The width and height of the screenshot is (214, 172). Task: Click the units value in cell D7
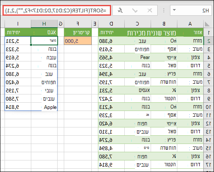111,82
